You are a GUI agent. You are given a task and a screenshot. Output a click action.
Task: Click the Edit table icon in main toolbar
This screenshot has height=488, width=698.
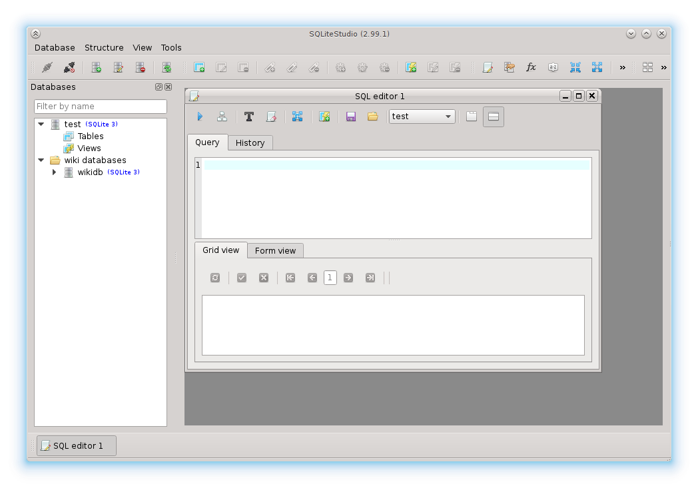click(x=221, y=68)
